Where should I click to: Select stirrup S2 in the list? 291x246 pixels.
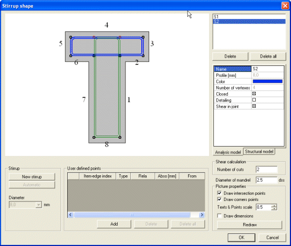[x=249, y=21]
